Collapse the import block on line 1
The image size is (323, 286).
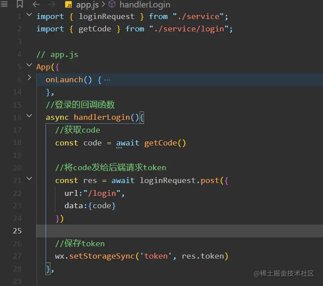(x=29, y=15)
